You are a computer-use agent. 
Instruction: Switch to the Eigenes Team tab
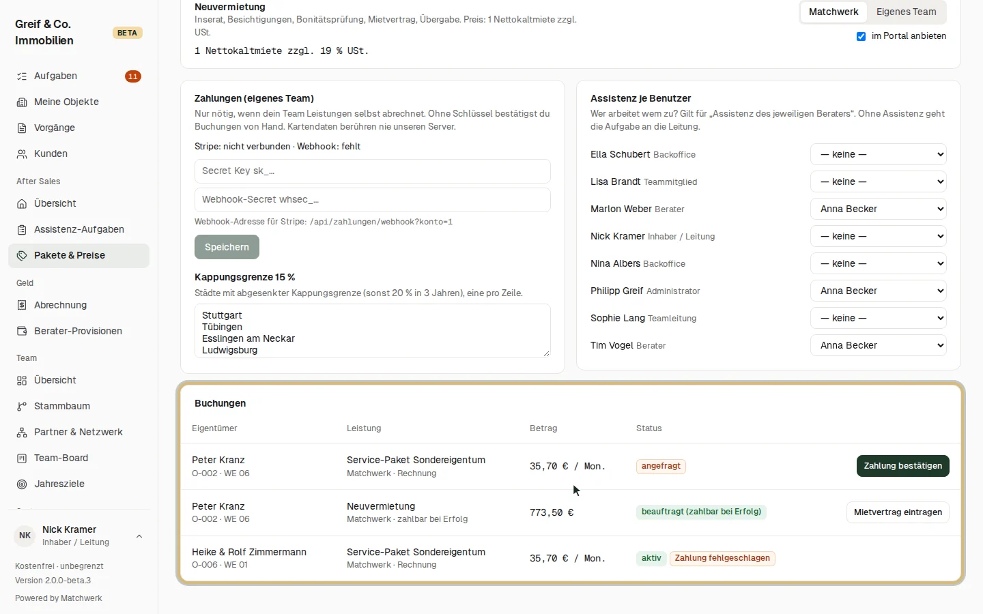(x=906, y=12)
